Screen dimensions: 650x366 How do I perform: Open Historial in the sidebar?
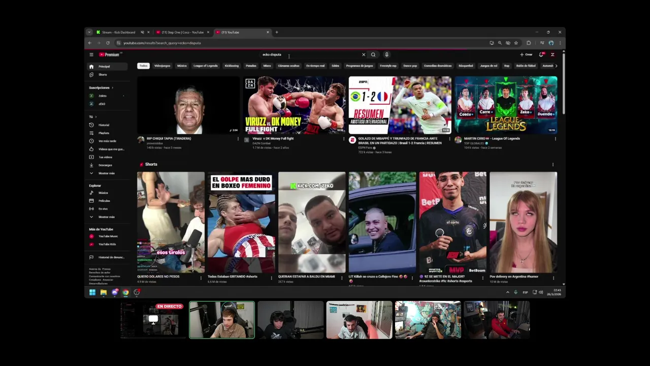108,125
